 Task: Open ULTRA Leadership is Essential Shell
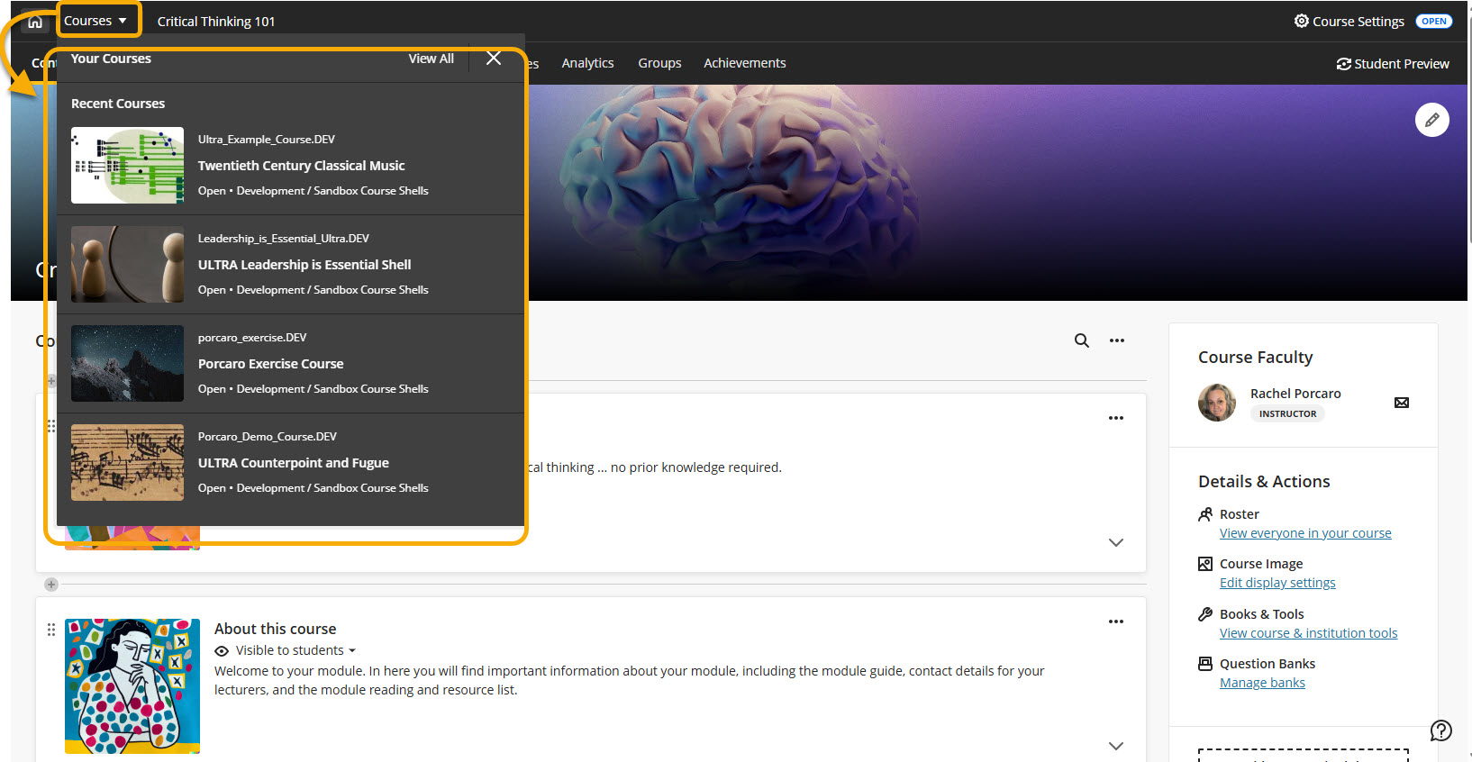click(304, 265)
